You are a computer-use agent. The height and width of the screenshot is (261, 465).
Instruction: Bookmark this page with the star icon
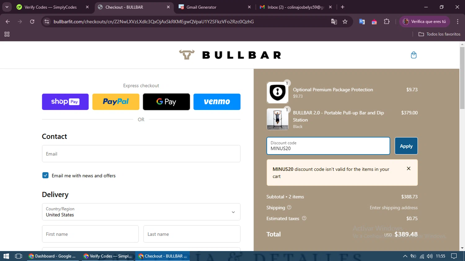[x=345, y=22]
